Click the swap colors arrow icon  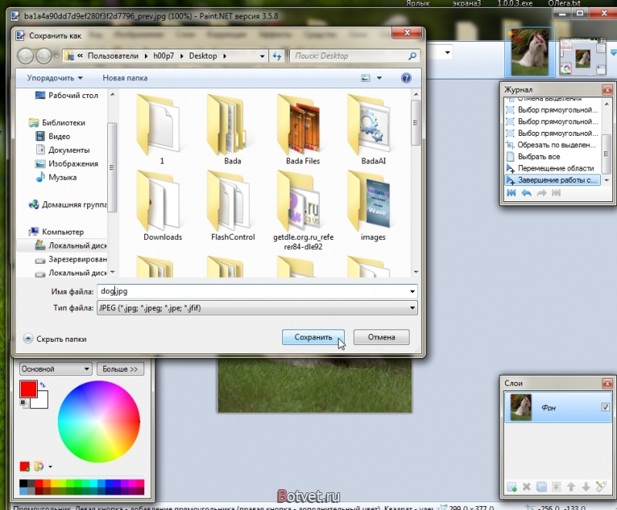[x=42, y=384]
